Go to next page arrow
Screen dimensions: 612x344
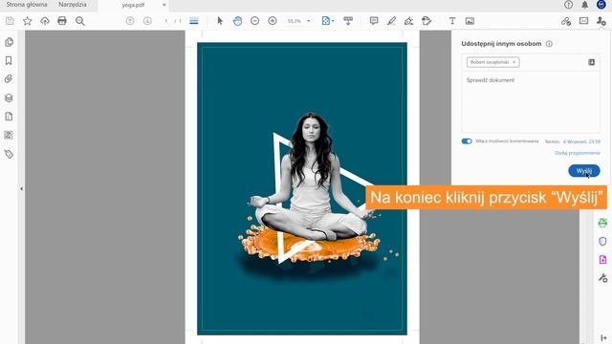pyautogui.click(x=147, y=21)
